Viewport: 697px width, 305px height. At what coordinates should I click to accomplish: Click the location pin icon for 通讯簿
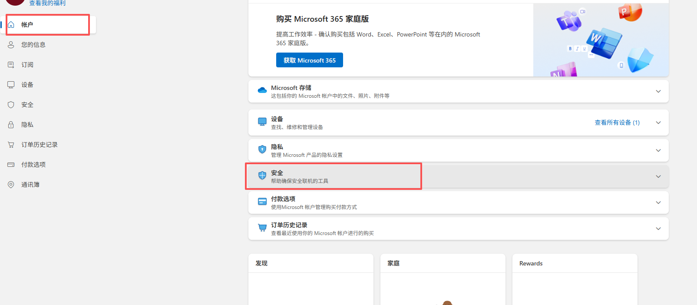pos(11,185)
